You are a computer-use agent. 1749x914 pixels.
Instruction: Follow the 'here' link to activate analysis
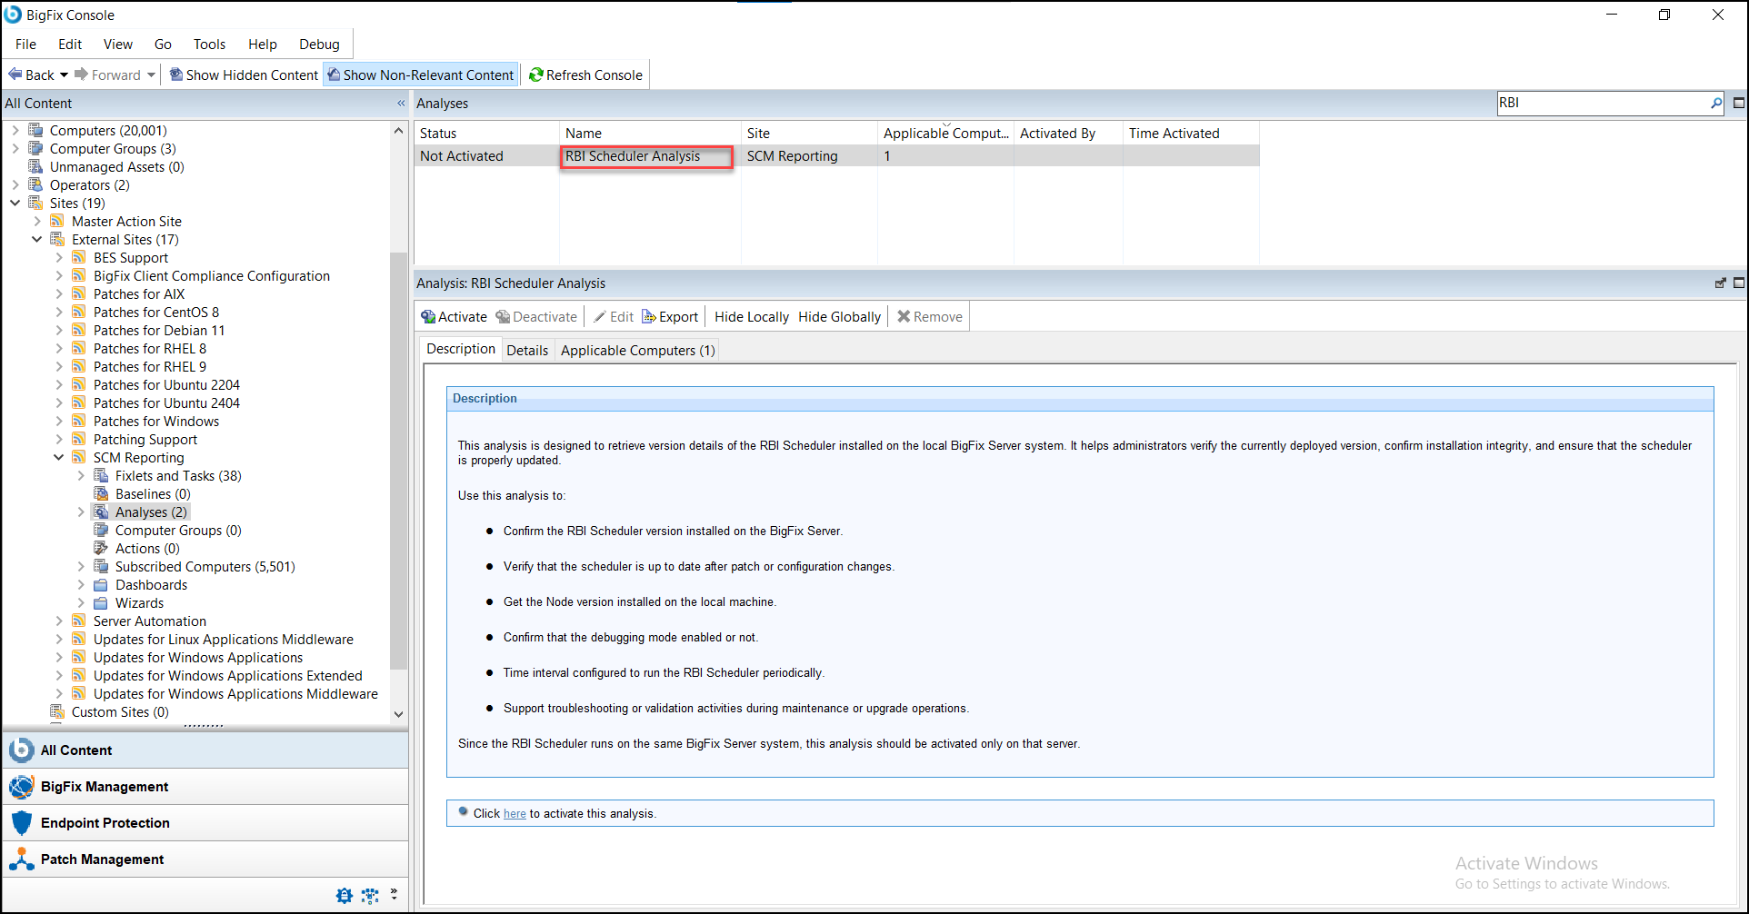(x=515, y=814)
